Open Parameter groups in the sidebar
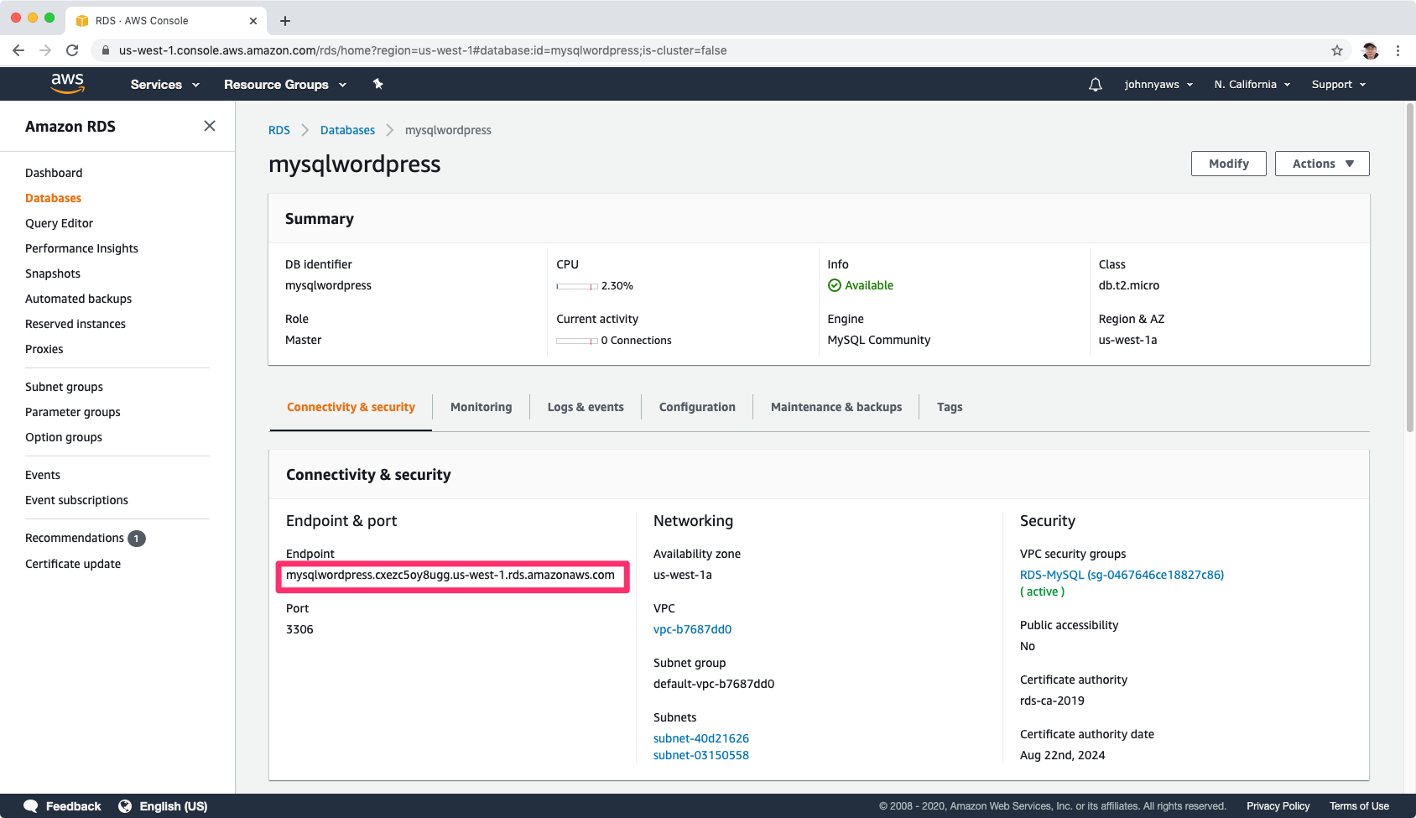 [x=73, y=412]
